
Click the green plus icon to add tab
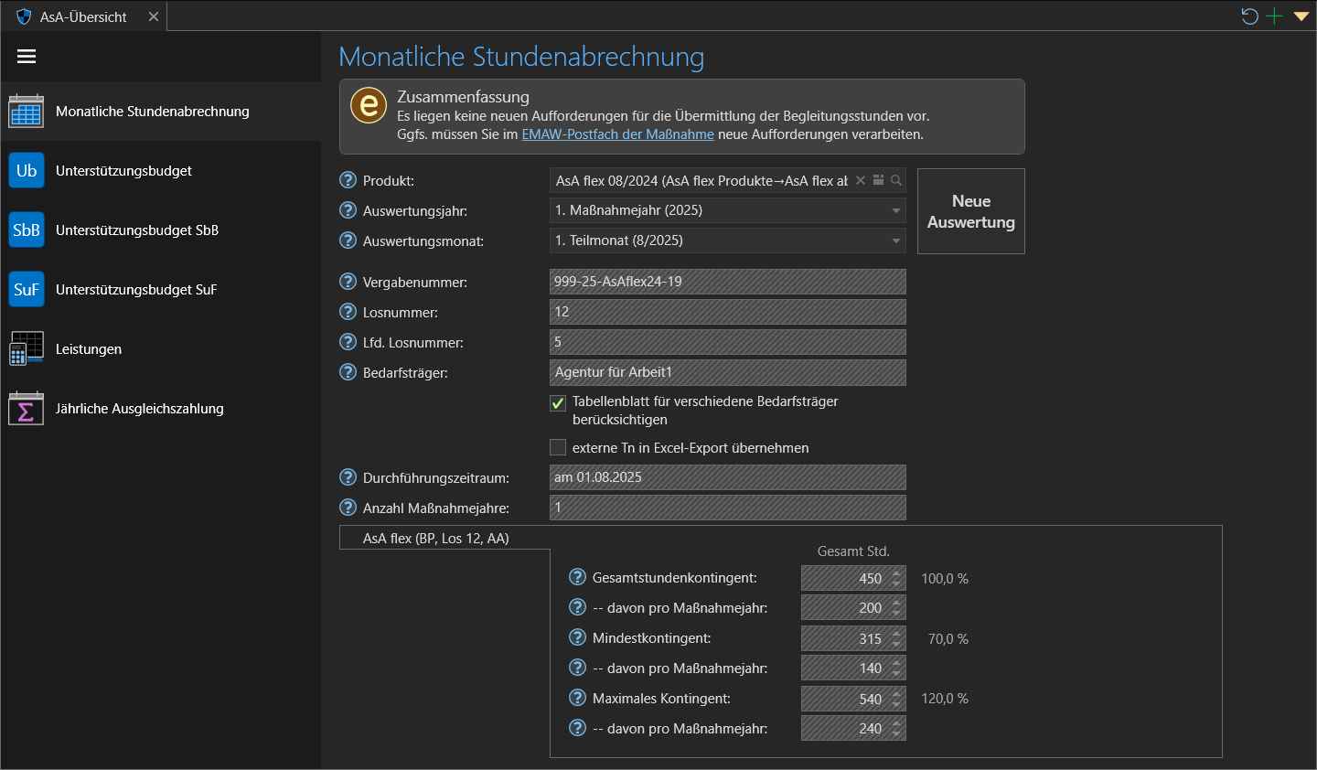click(1275, 16)
